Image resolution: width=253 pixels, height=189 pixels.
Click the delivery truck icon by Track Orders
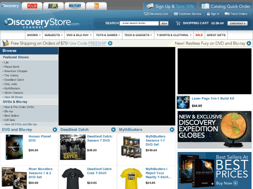click(x=227, y=14)
